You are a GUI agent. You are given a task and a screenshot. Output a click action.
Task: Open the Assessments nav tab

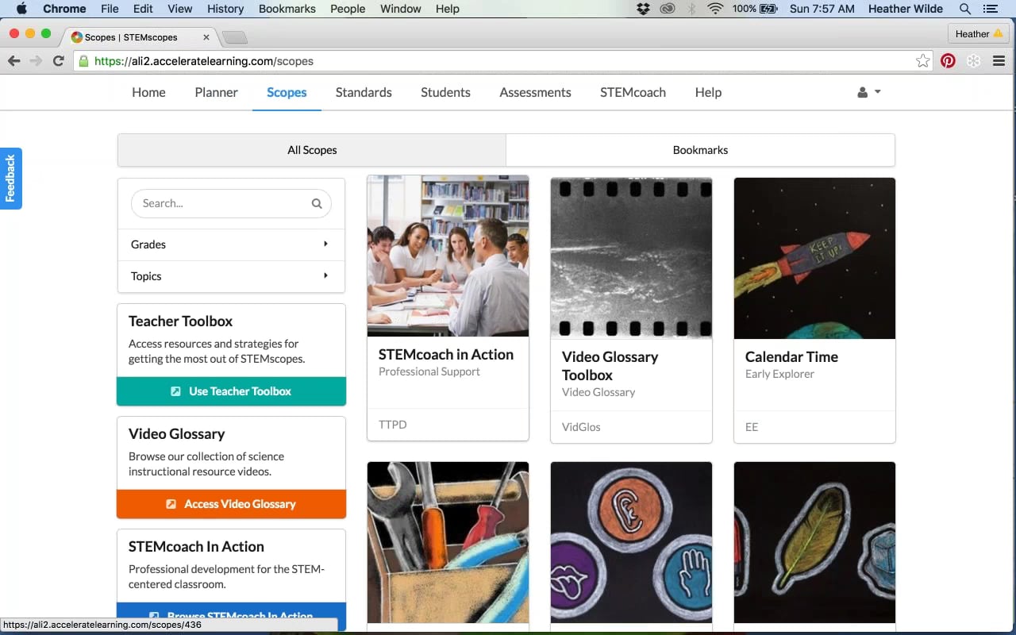[535, 92]
